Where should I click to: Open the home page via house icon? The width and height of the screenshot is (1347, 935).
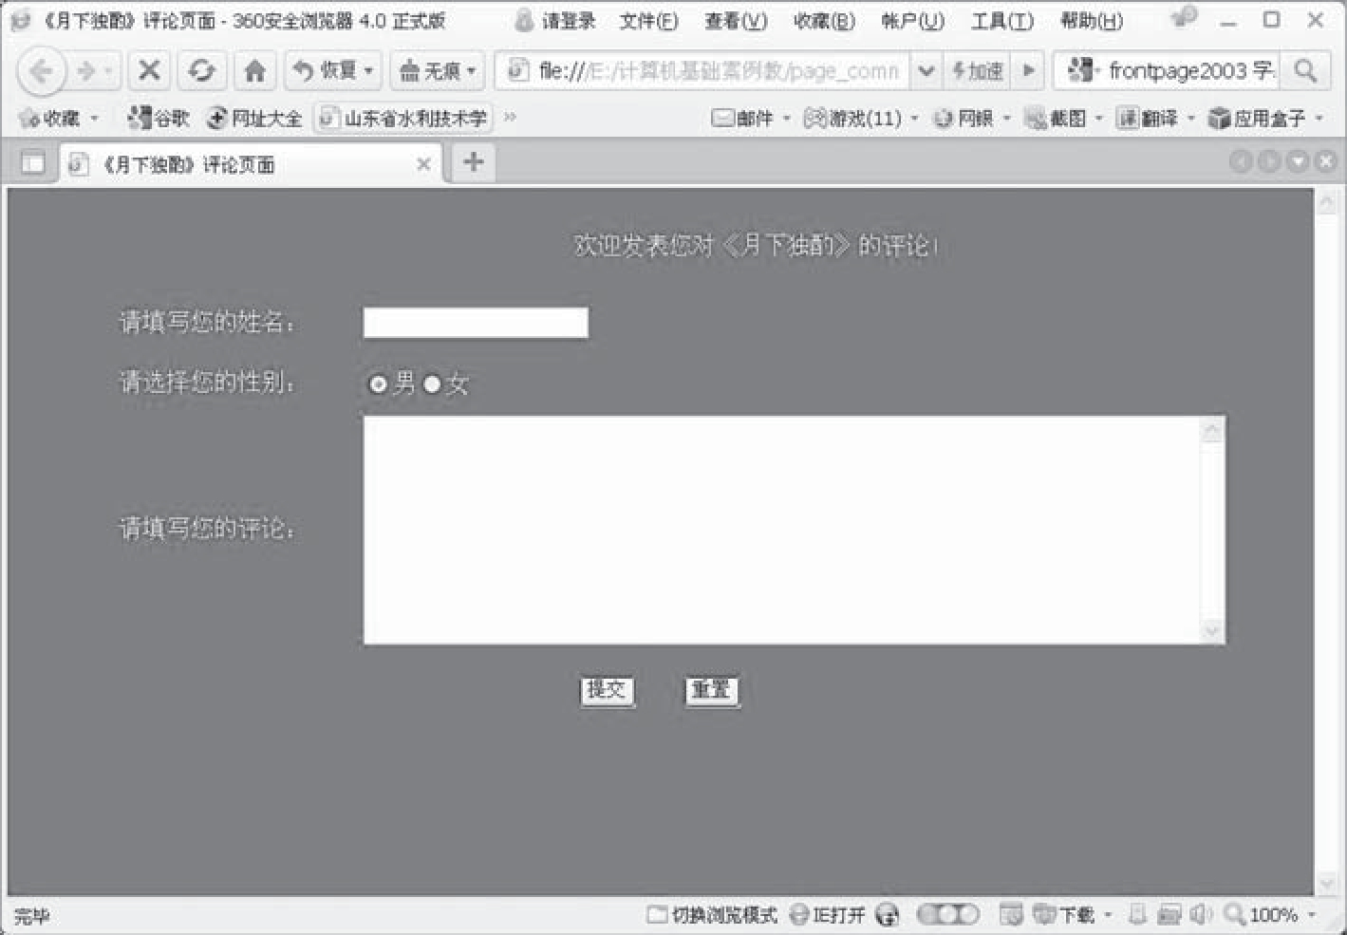[254, 70]
